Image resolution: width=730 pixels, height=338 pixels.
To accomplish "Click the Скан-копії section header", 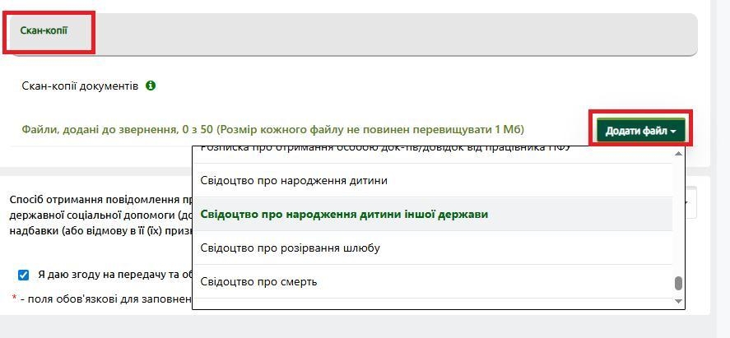I will click(x=44, y=30).
